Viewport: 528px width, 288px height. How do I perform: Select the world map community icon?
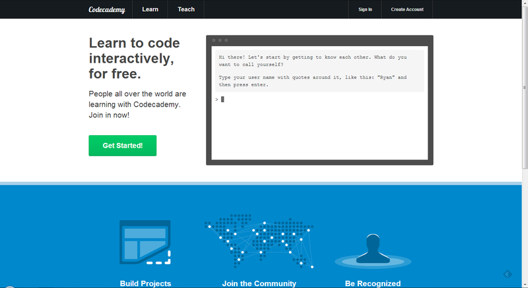click(259, 241)
